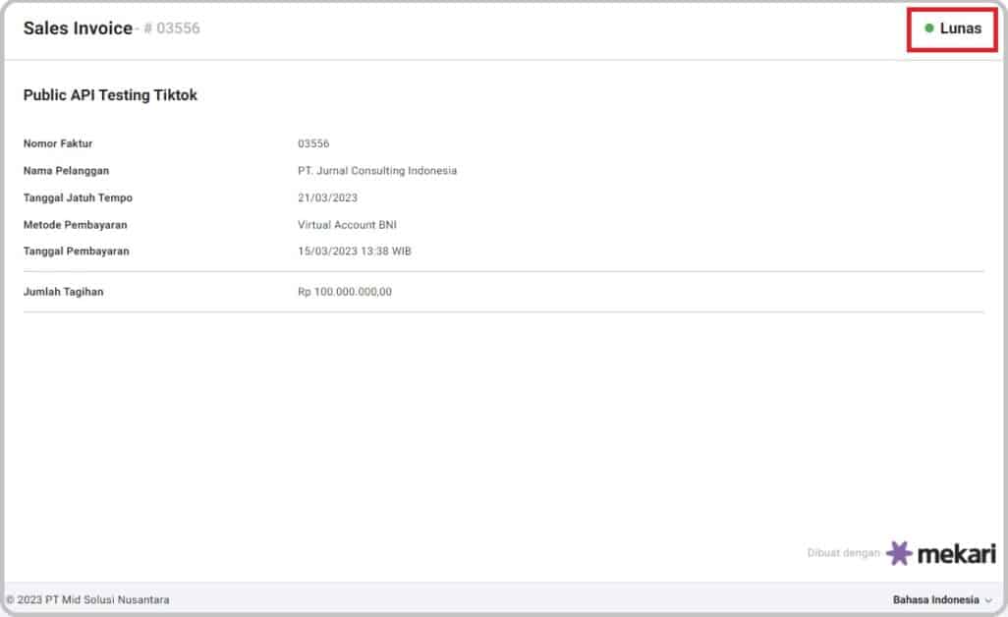This screenshot has width=1008, height=617.
Task: Click the Tanggal Jatuh Tempo label
Action: pos(78,197)
